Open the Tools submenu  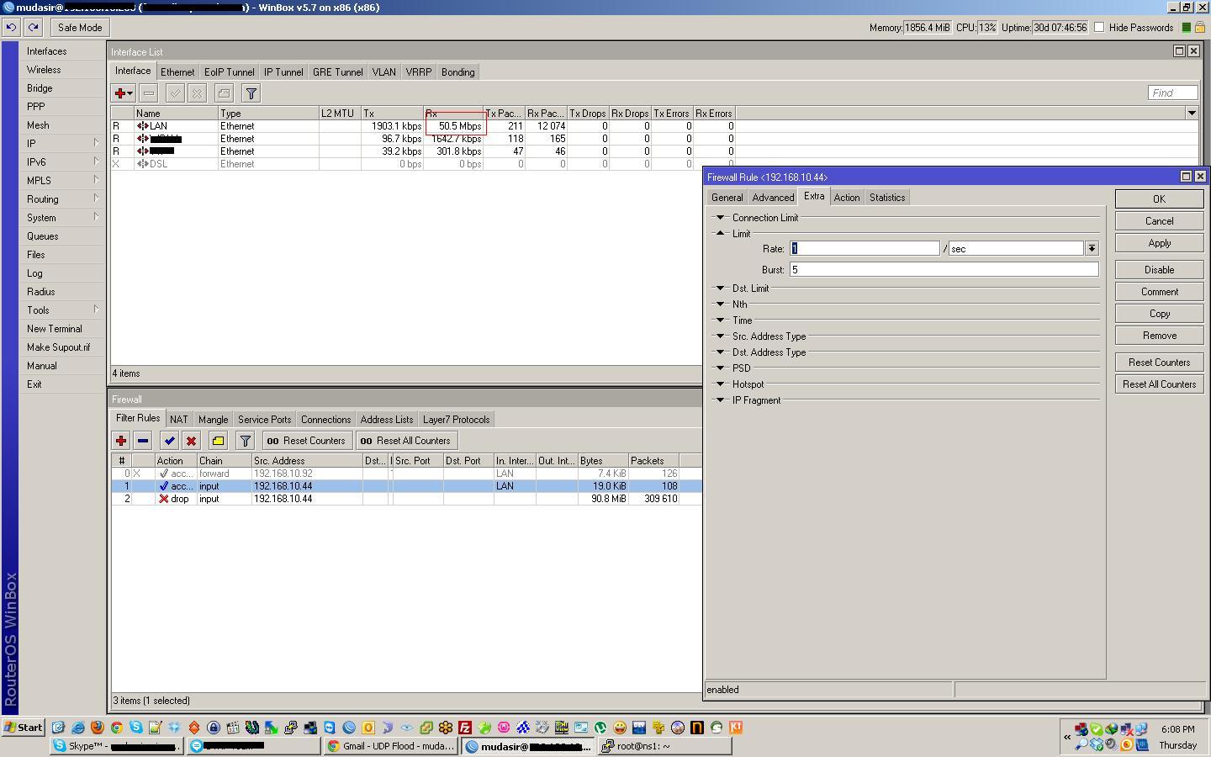[x=61, y=310]
